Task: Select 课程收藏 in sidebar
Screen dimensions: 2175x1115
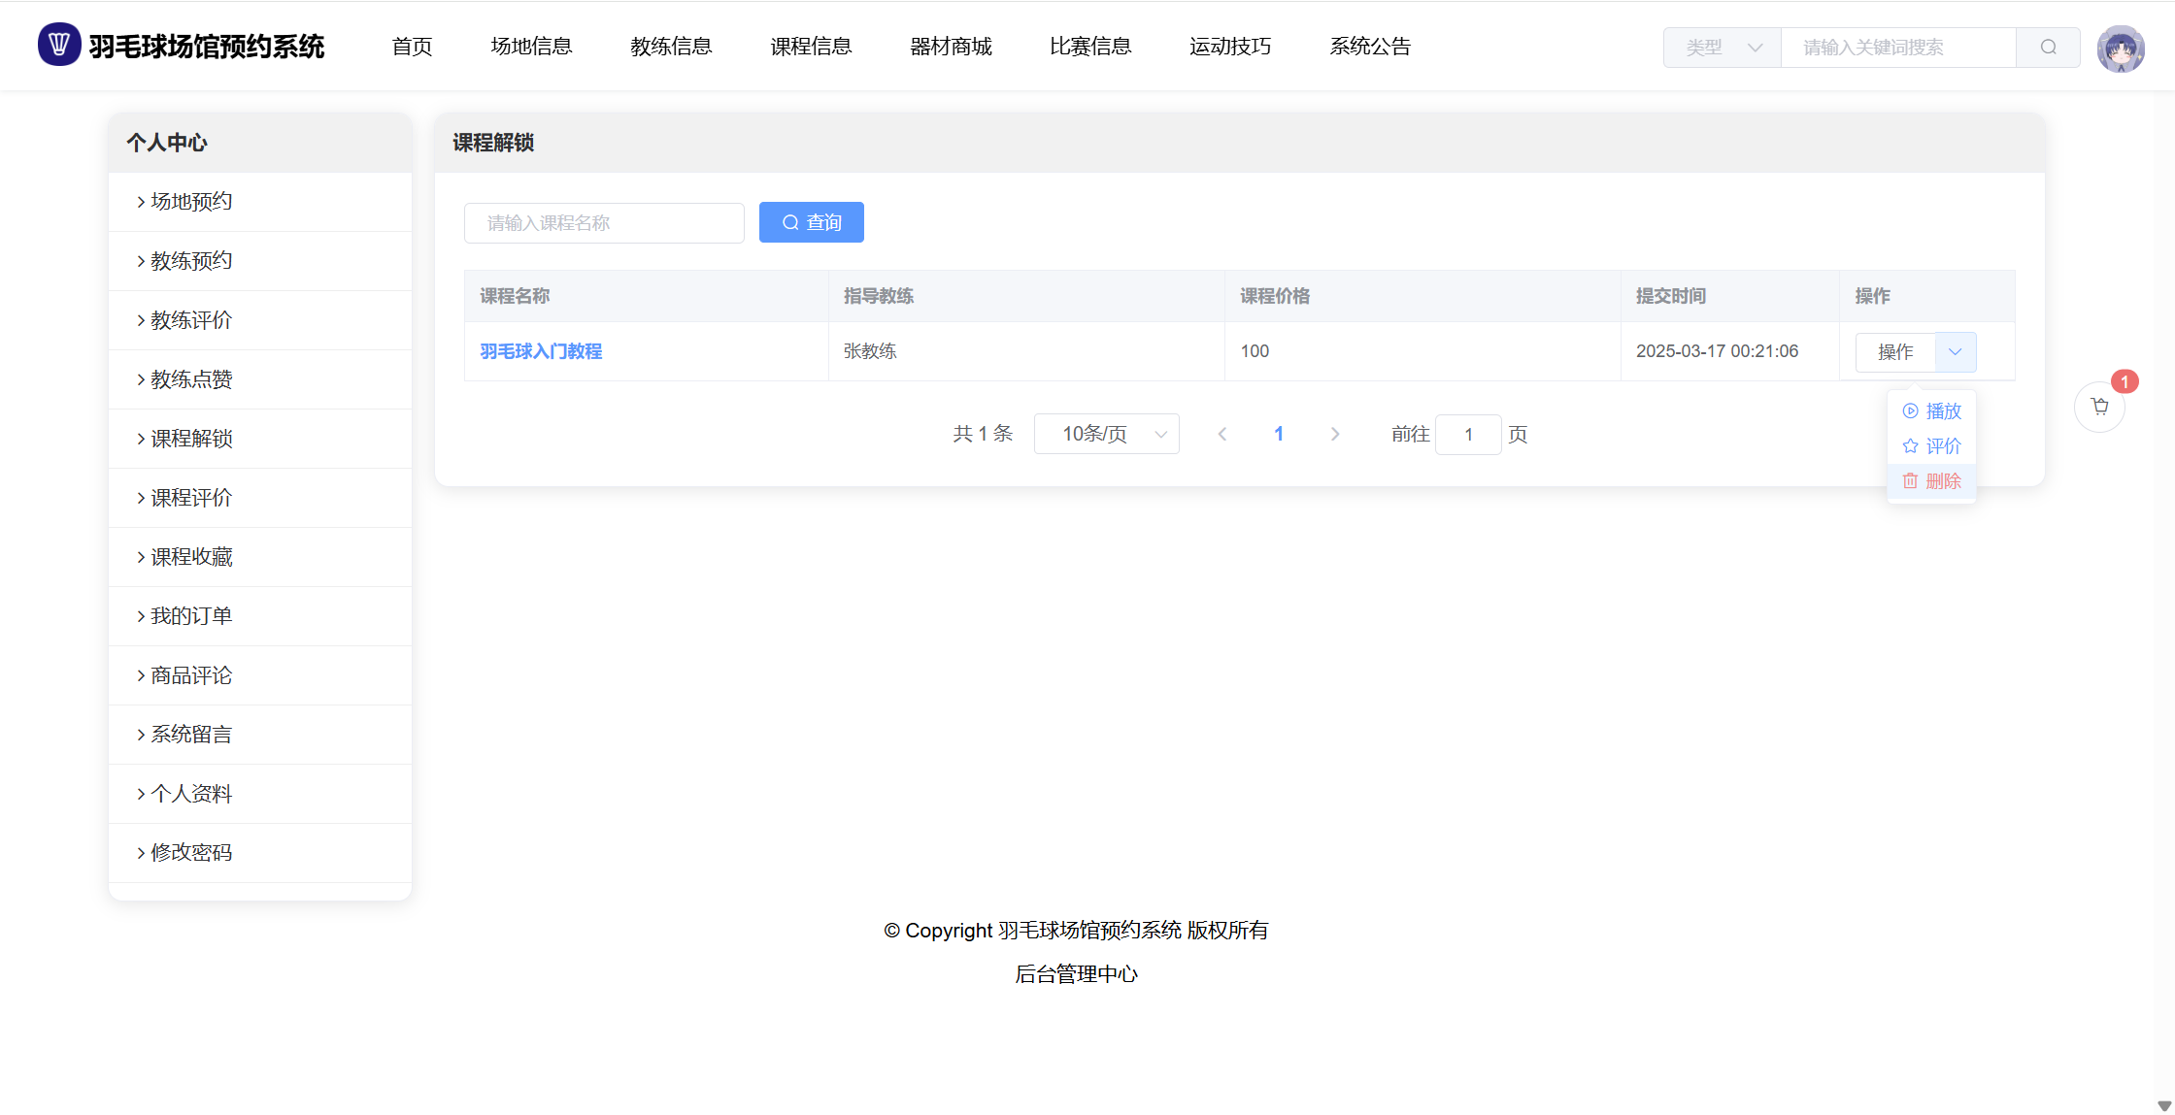Action: (x=191, y=557)
